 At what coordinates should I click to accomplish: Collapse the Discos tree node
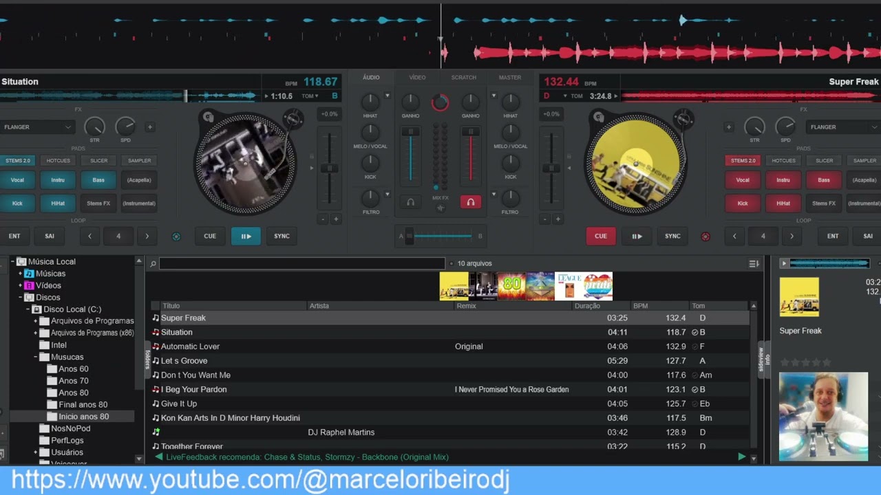(x=21, y=298)
